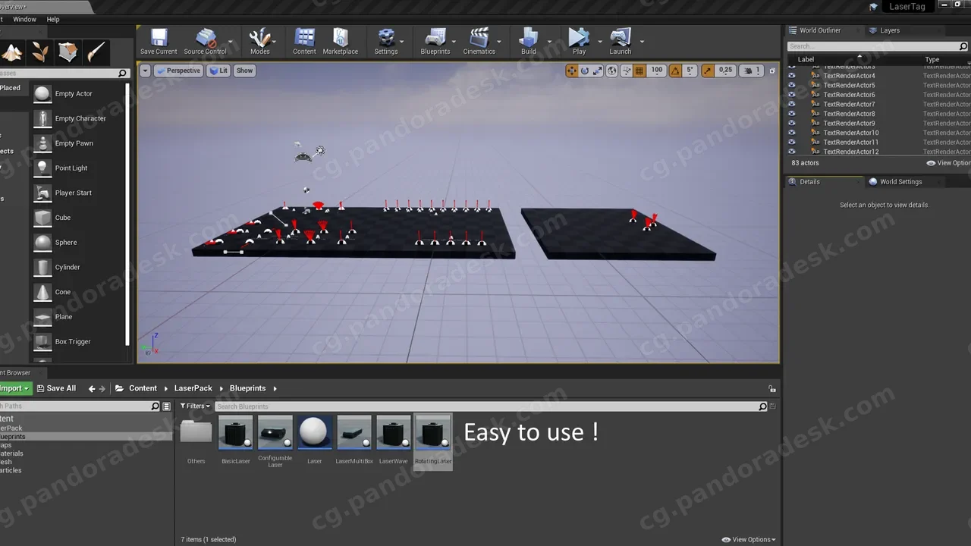Screen dimensions: 971x546
Task: Open Source Control from the toolbar
Action: click(205, 41)
